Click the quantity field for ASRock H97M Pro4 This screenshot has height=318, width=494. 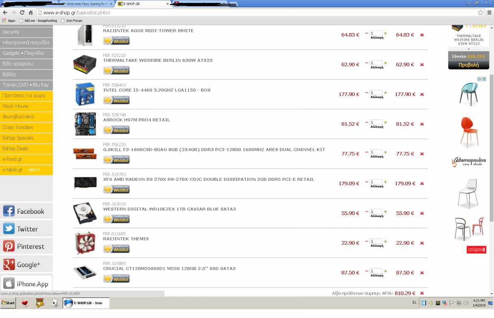(x=376, y=122)
